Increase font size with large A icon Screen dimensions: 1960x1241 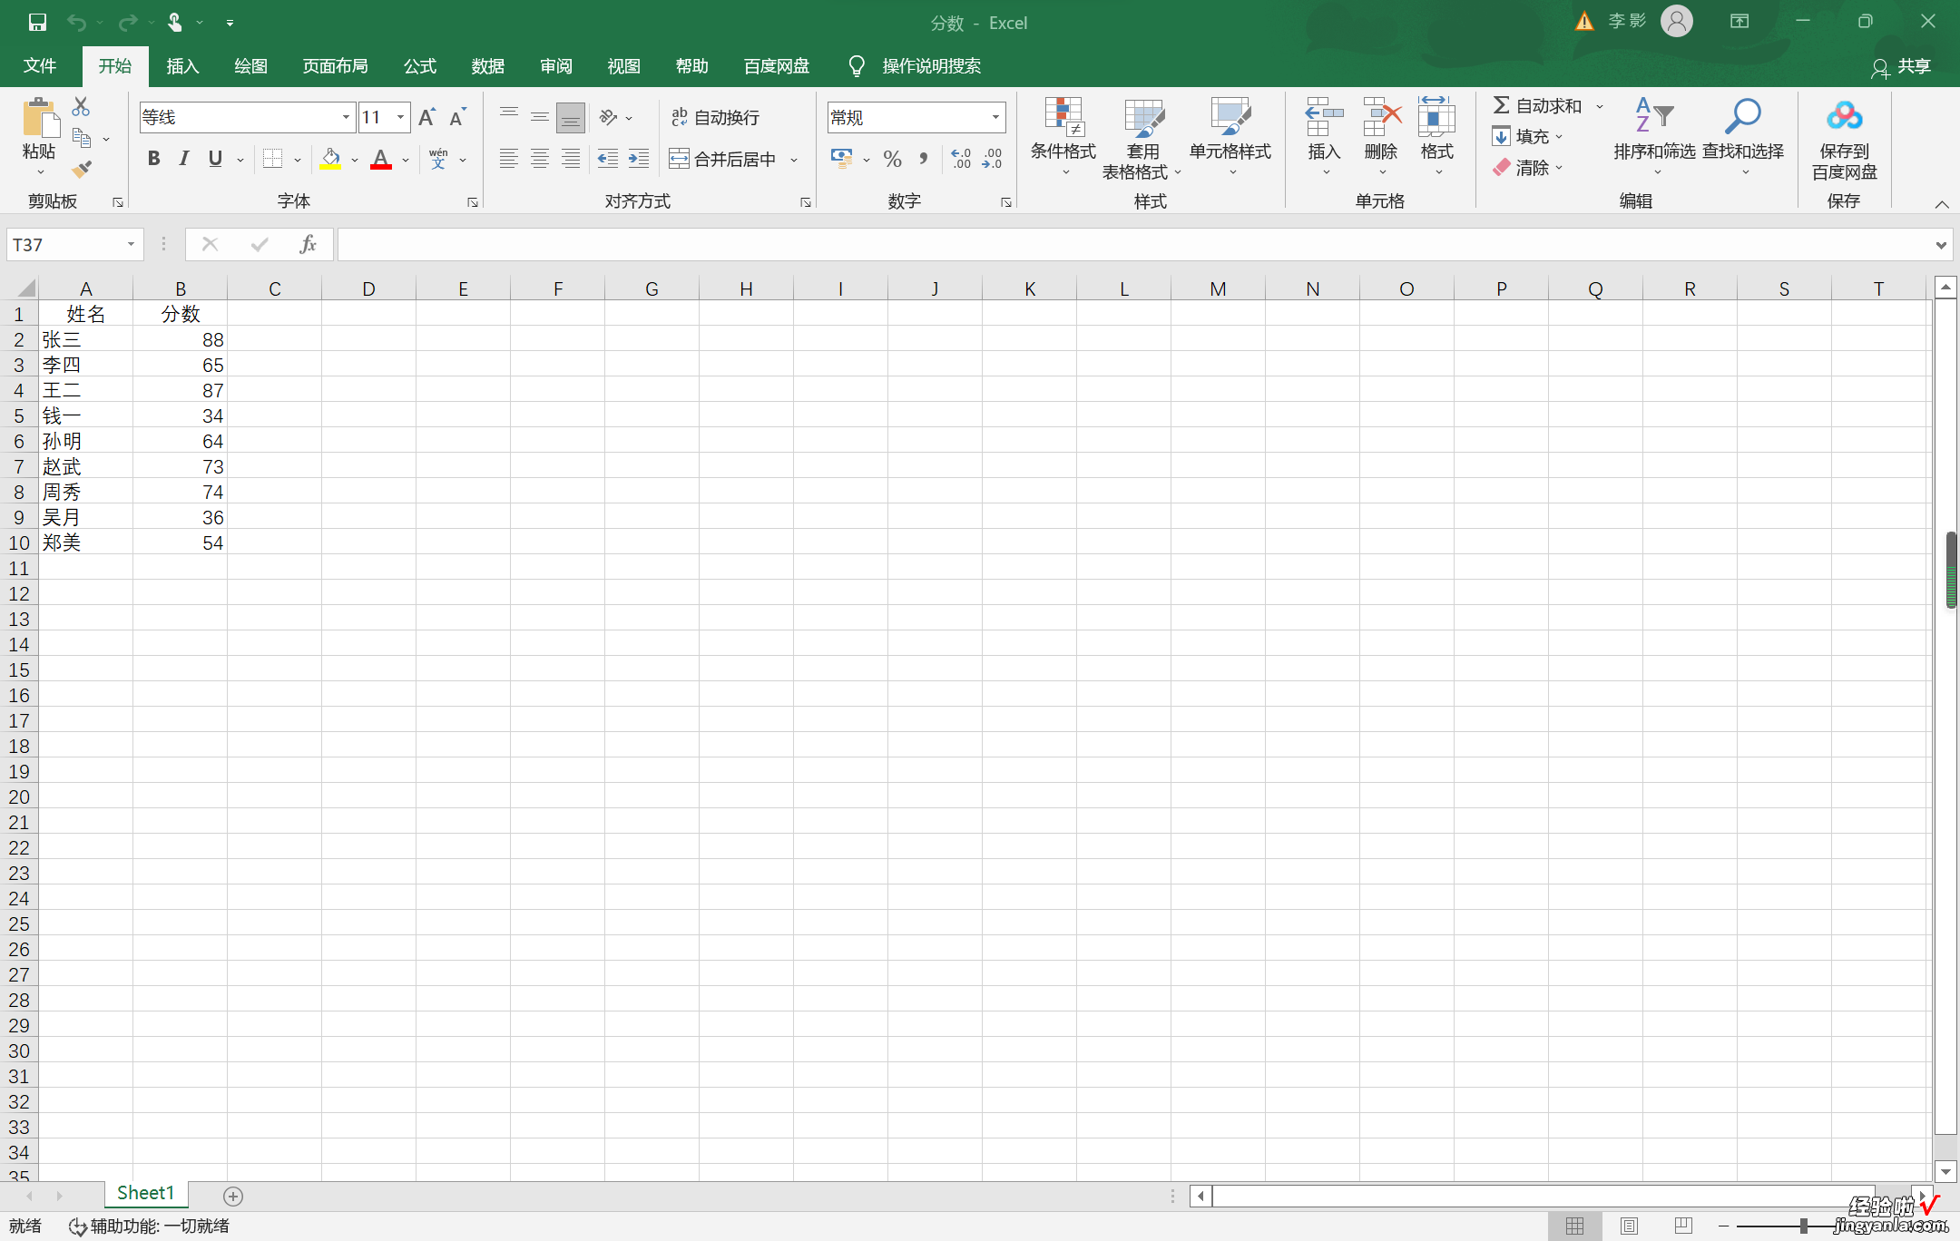[426, 117]
